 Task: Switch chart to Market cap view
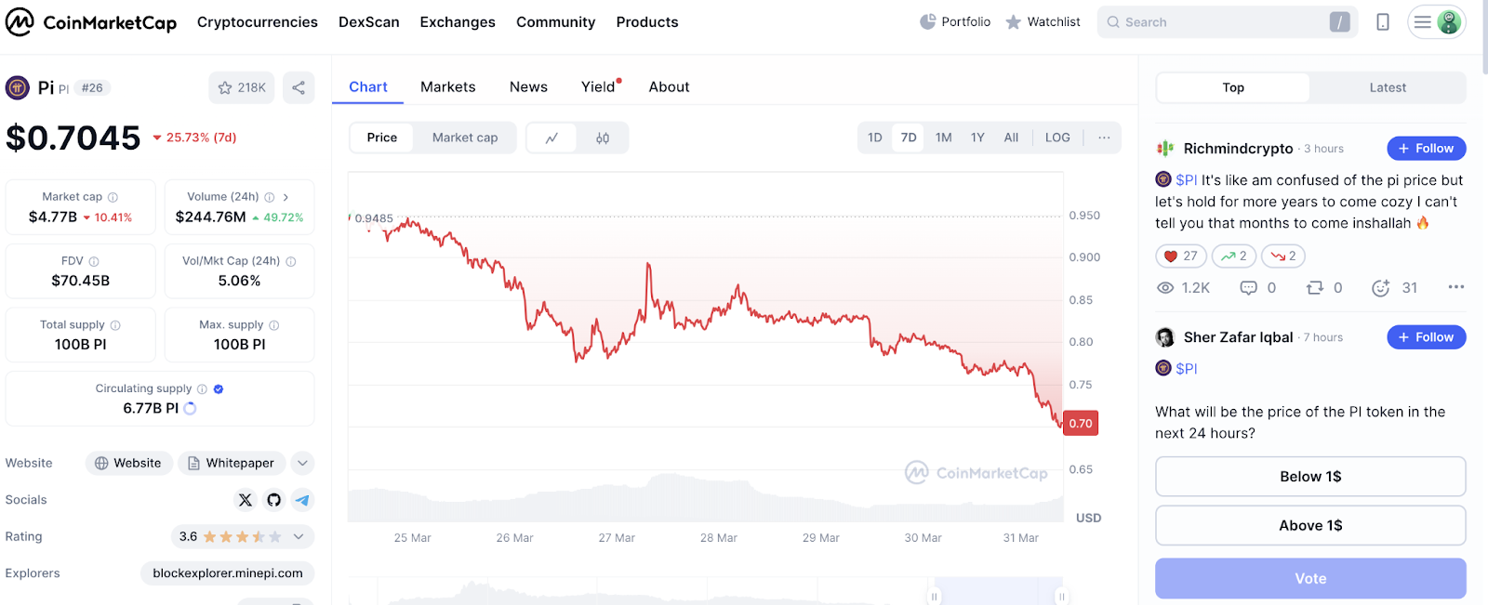[x=465, y=138]
